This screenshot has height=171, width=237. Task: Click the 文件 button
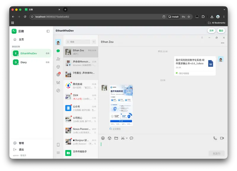coord(211,31)
